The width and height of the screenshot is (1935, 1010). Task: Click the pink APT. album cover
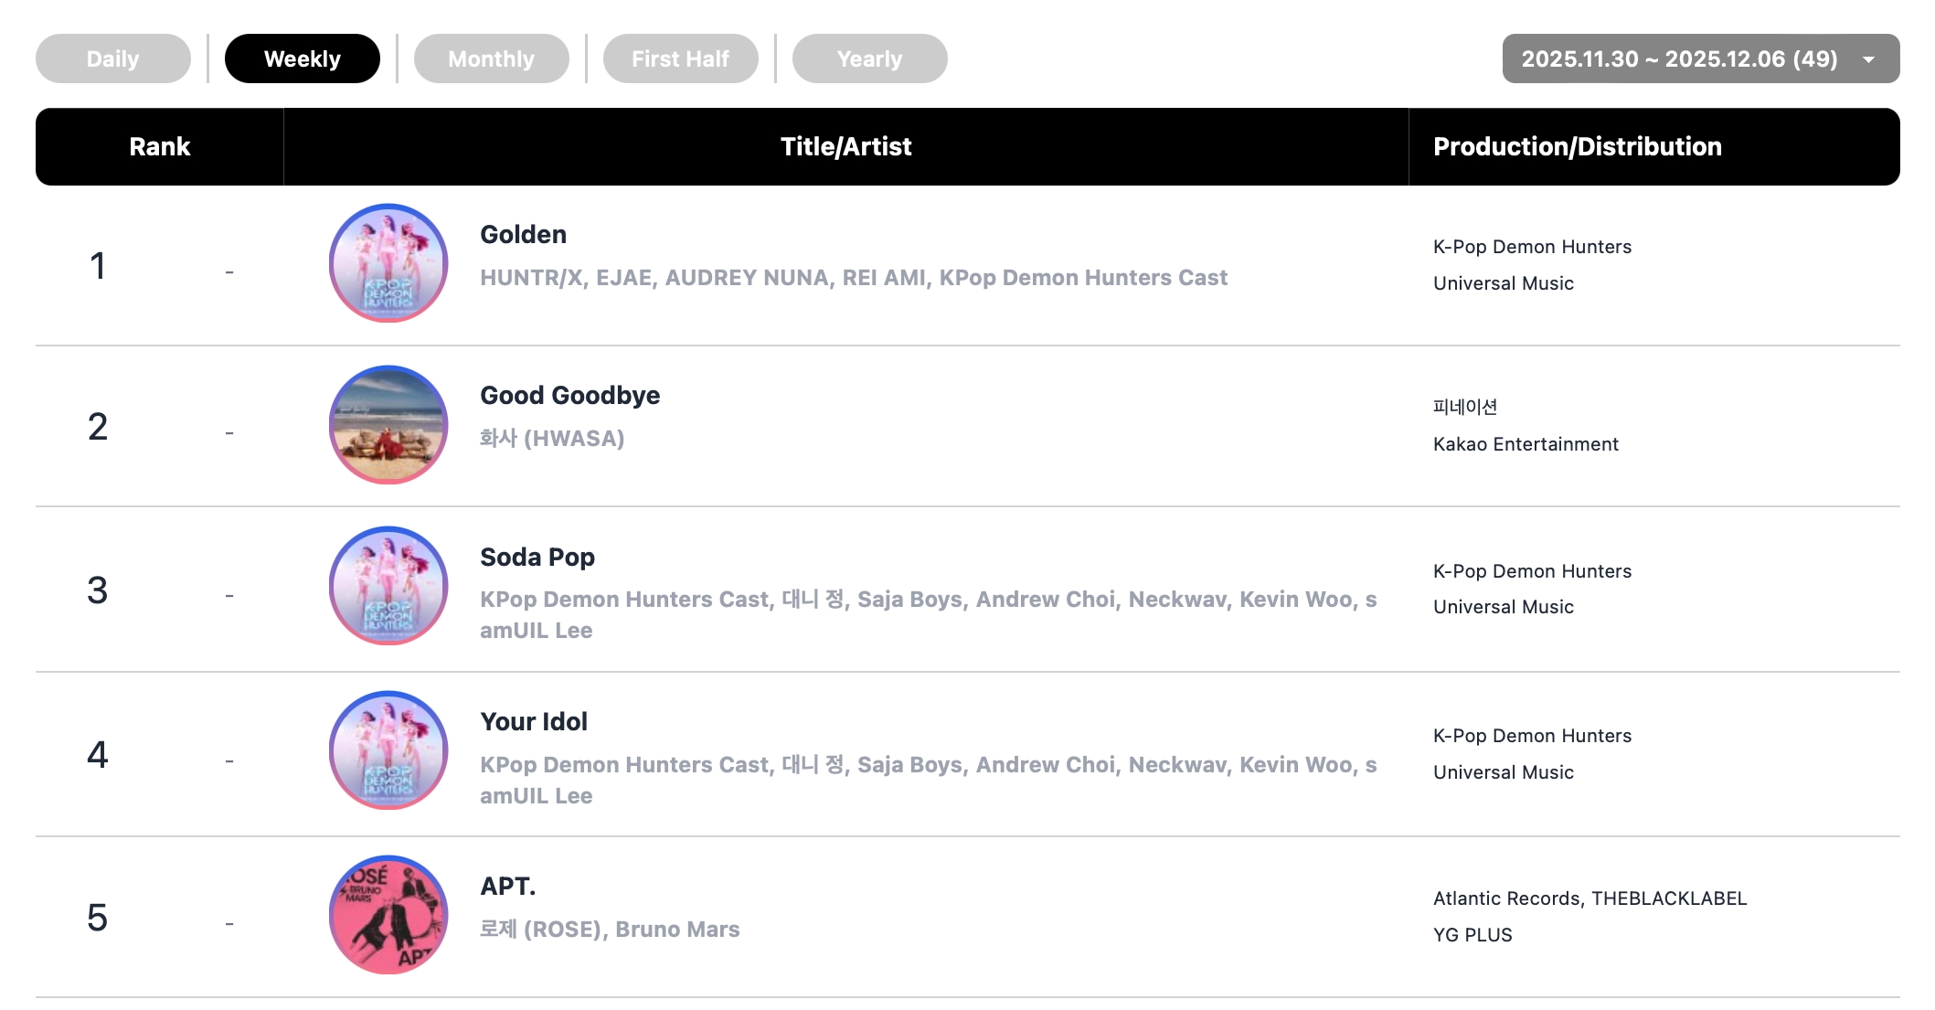click(388, 915)
